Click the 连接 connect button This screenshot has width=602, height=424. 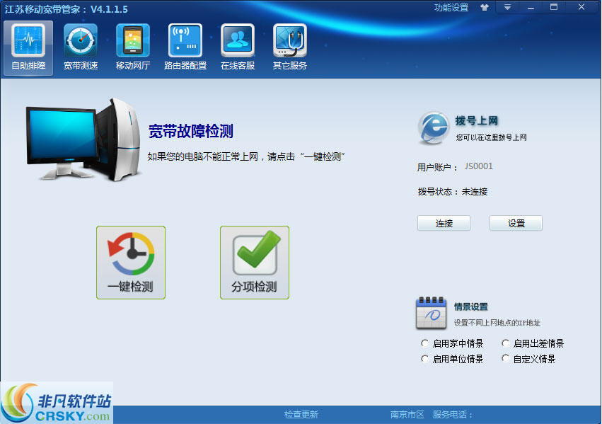pos(444,223)
